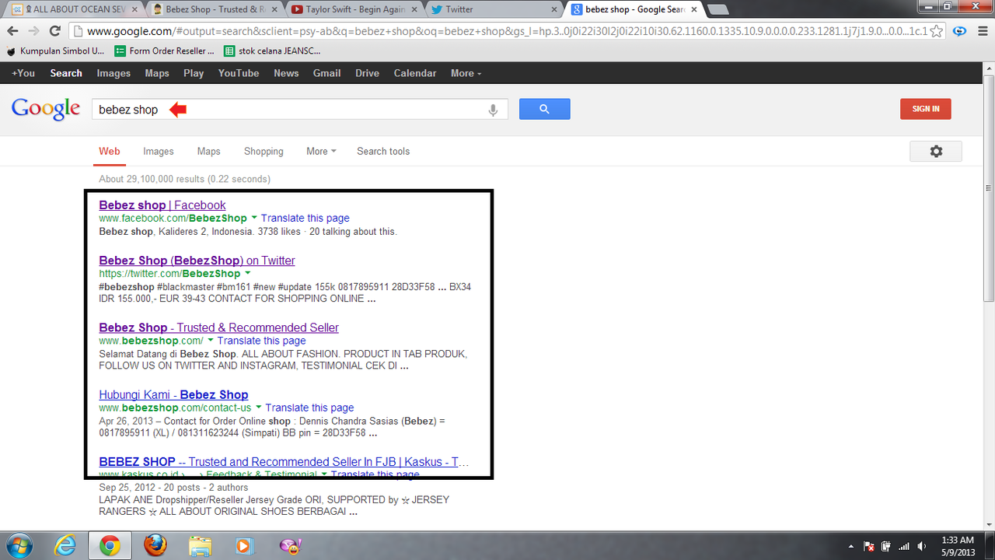
Task: Open Gmail in Google bar
Action: pyautogui.click(x=326, y=73)
